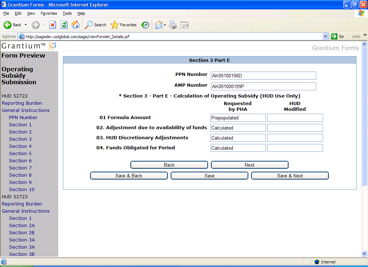Restore down the browser window
Image resolution: width=368 pixels, height=267 pixels.
355,4
